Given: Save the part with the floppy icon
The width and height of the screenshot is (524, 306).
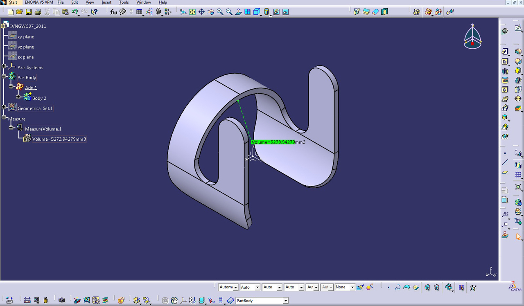Looking at the screenshot, I should [28, 12].
